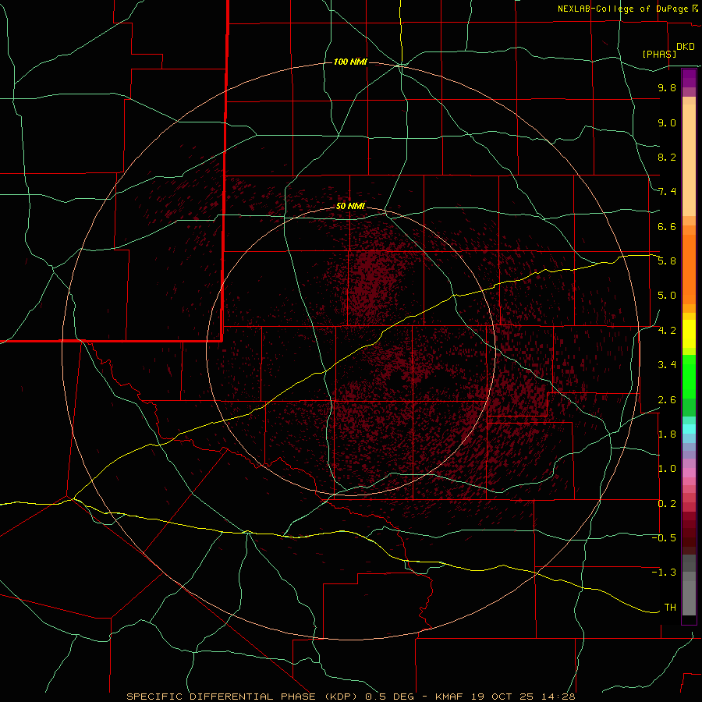Click the -1.3 scale value
This screenshot has width=702, height=702.
(x=664, y=573)
